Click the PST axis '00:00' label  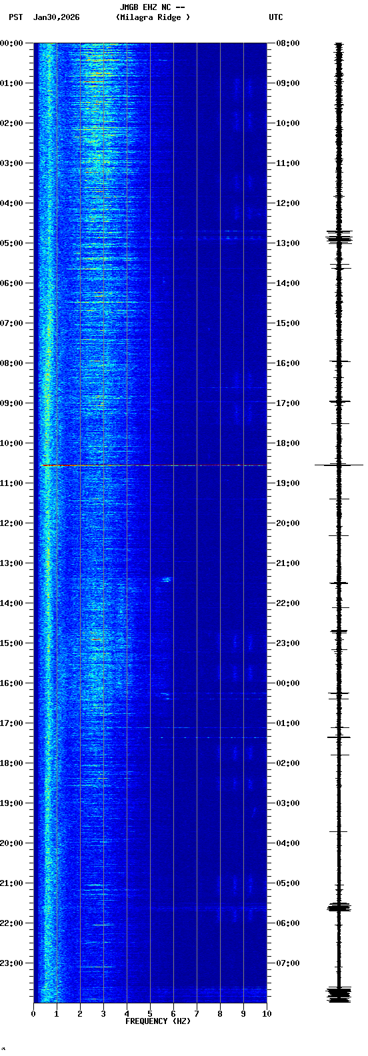(11, 43)
